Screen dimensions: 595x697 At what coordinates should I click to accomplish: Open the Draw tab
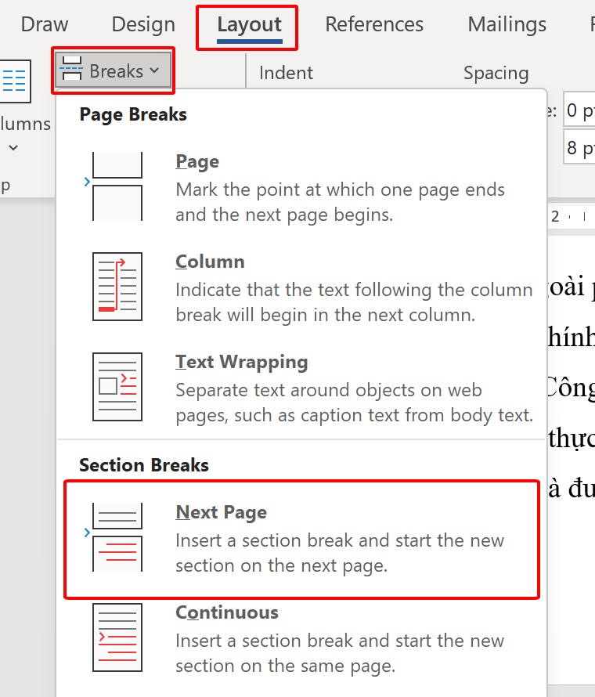pos(45,25)
